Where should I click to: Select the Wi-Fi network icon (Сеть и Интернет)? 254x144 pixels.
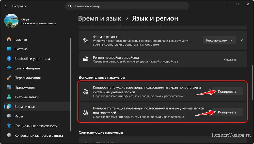pyautogui.click(x=9, y=68)
